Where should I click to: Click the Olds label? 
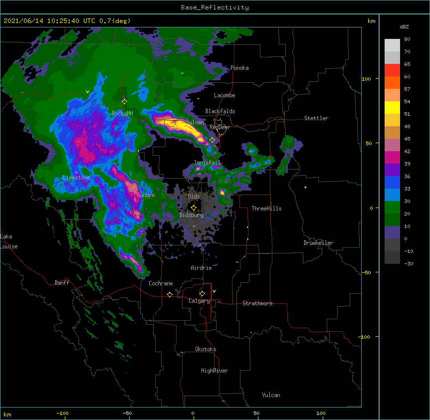[x=194, y=197]
